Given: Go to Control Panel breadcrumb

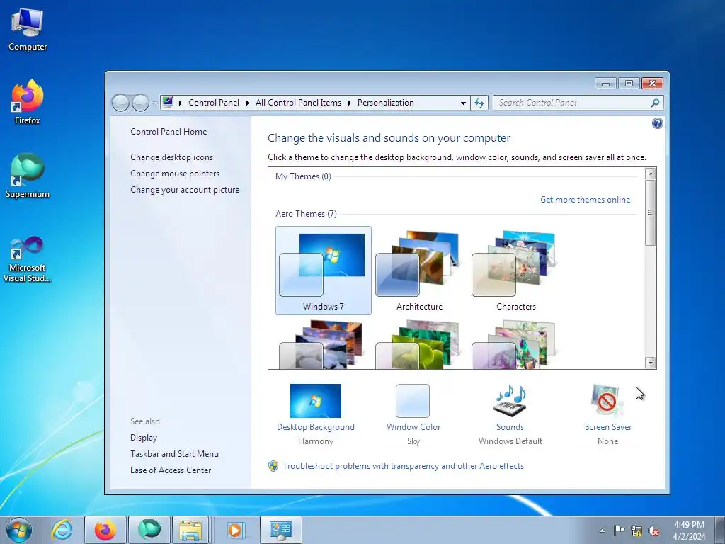Looking at the screenshot, I should point(214,103).
